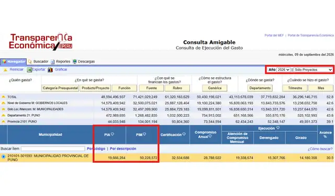Click the Trimestre button

295,88
